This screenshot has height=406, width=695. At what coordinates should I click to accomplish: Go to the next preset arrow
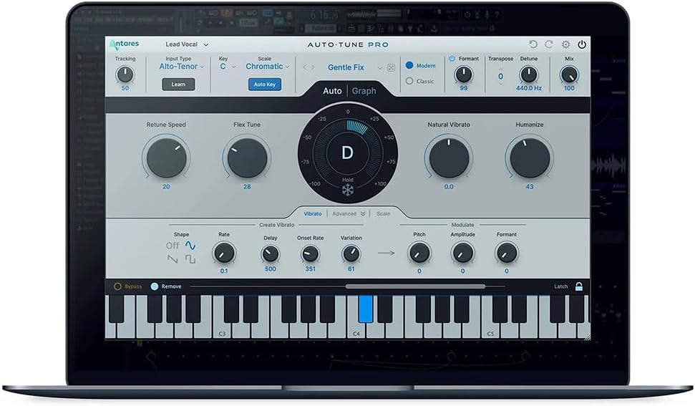pos(313,67)
